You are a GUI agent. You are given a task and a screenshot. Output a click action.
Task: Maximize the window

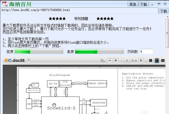[x=159, y=4]
